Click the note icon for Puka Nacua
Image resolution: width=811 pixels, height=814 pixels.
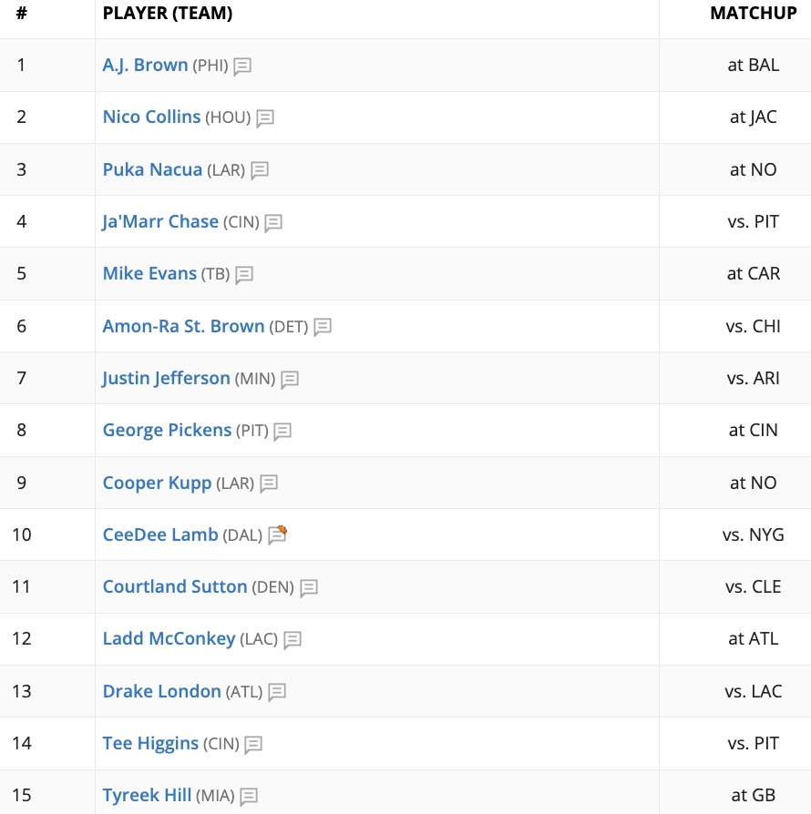tap(260, 171)
